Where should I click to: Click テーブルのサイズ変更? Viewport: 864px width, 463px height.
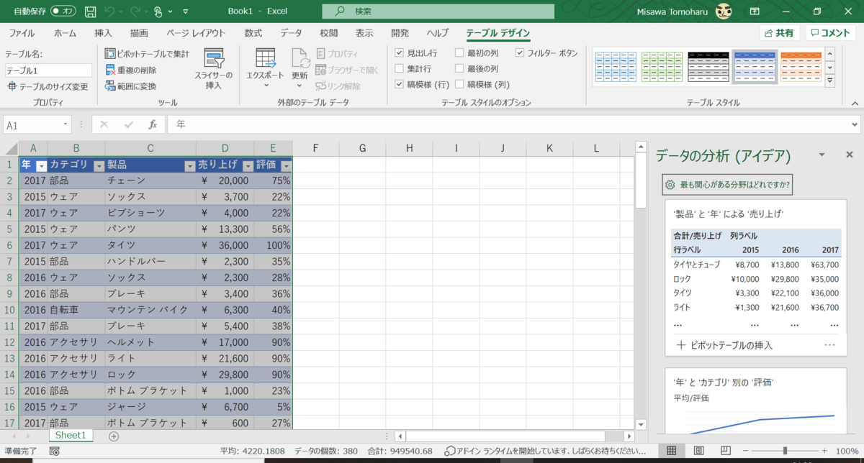[x=48, y=86]
